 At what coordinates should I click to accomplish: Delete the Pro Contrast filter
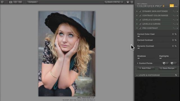177,28
